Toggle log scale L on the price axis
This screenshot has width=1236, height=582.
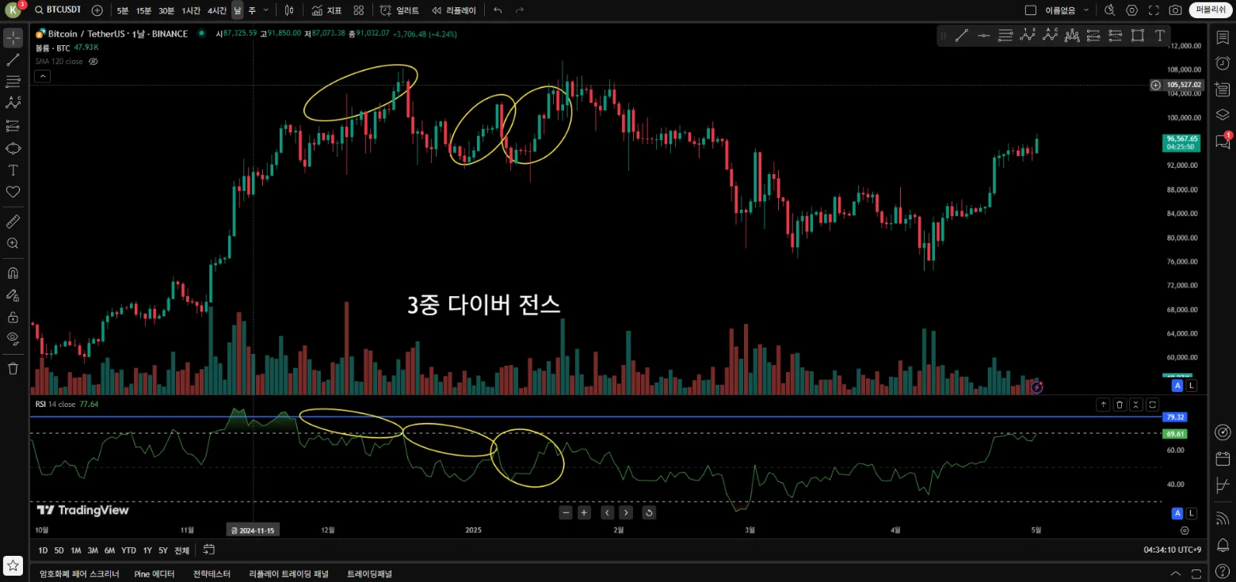pyautogui.click(x=1192, y=386)
